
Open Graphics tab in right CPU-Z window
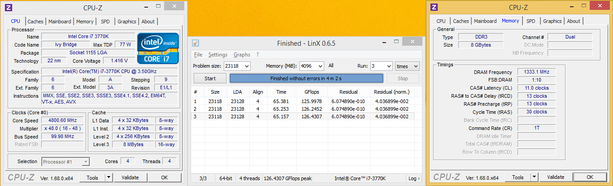552,21
